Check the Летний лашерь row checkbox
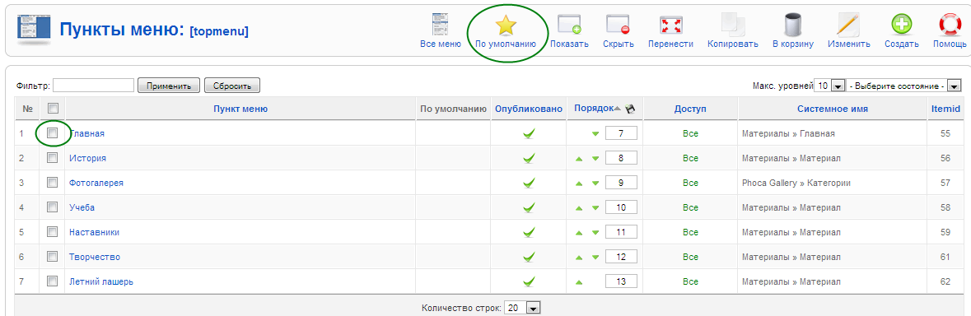Viewport: 971px width, 316px height. pos(53,281)
